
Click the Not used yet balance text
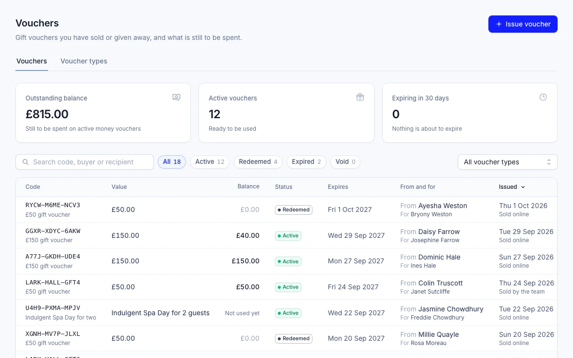pyautogui.click(x=242, y=313)
